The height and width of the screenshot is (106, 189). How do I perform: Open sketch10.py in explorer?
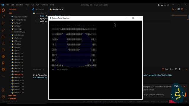[x=19, y=80]
